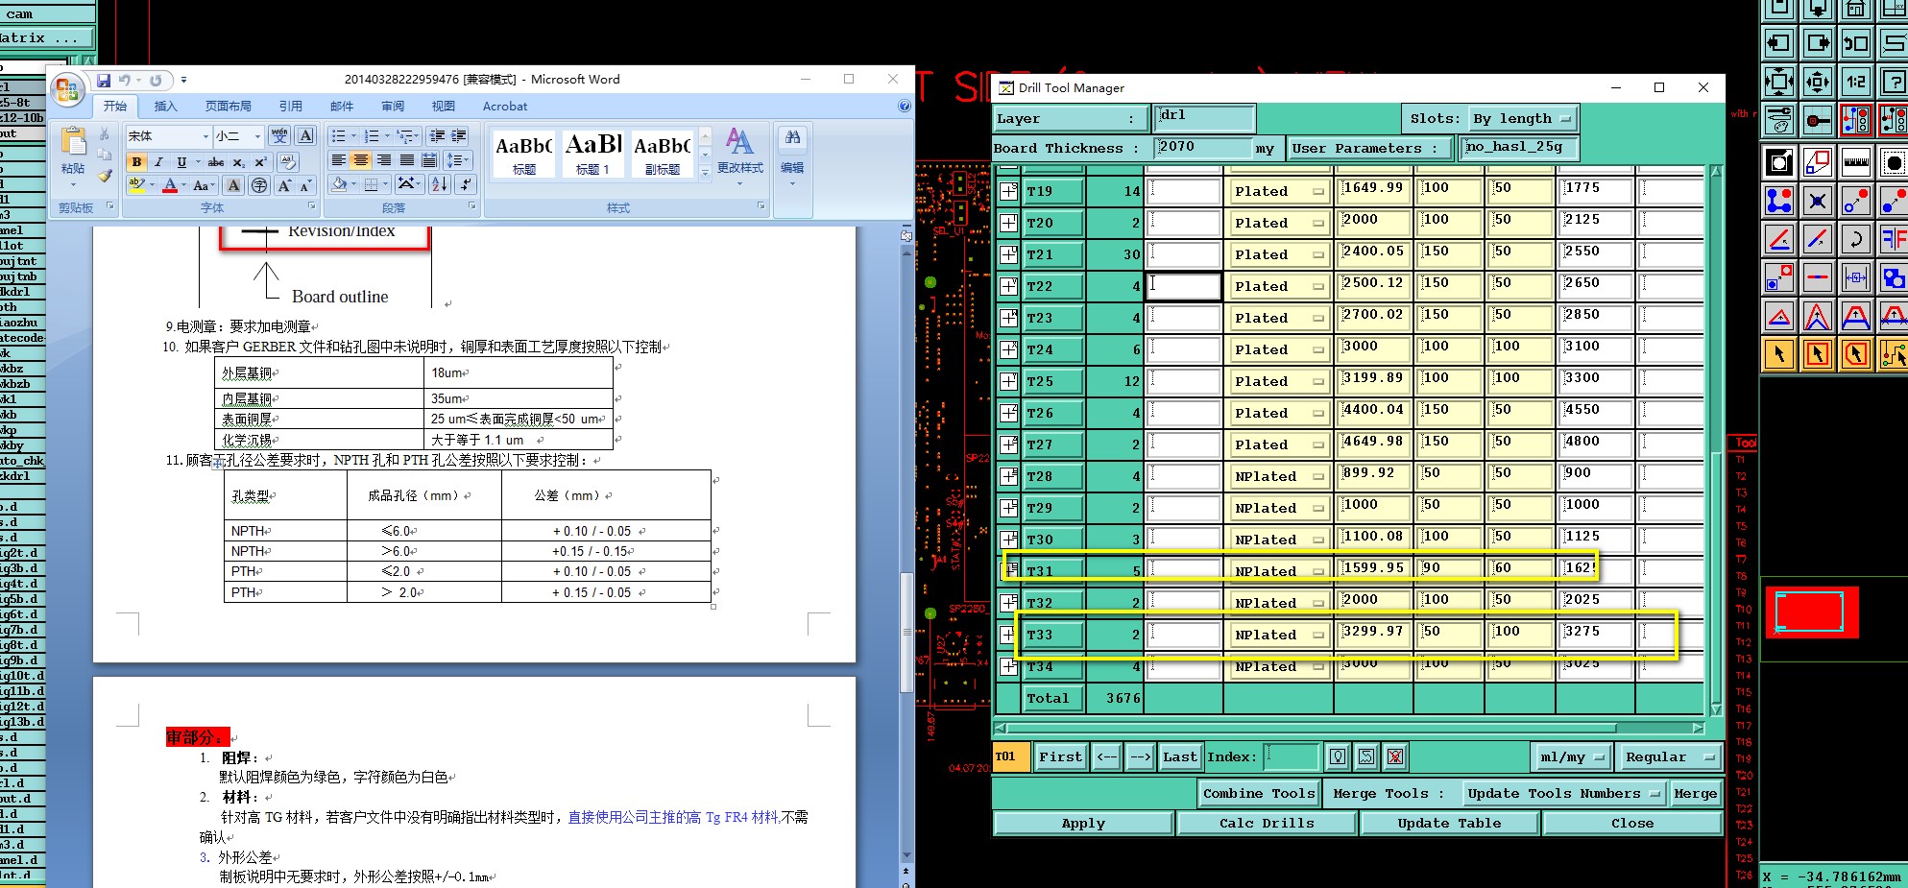Click the Update Table button
The width and height of the screenshot is (1908, 888).
(1449, 824)
